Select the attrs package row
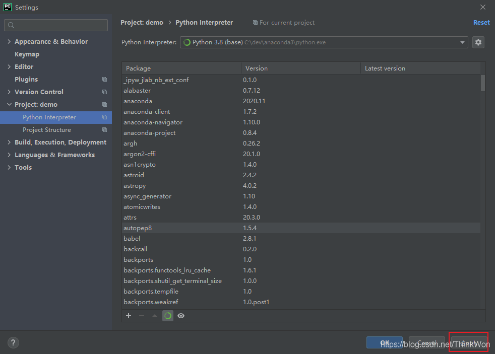 click(301, 217)
